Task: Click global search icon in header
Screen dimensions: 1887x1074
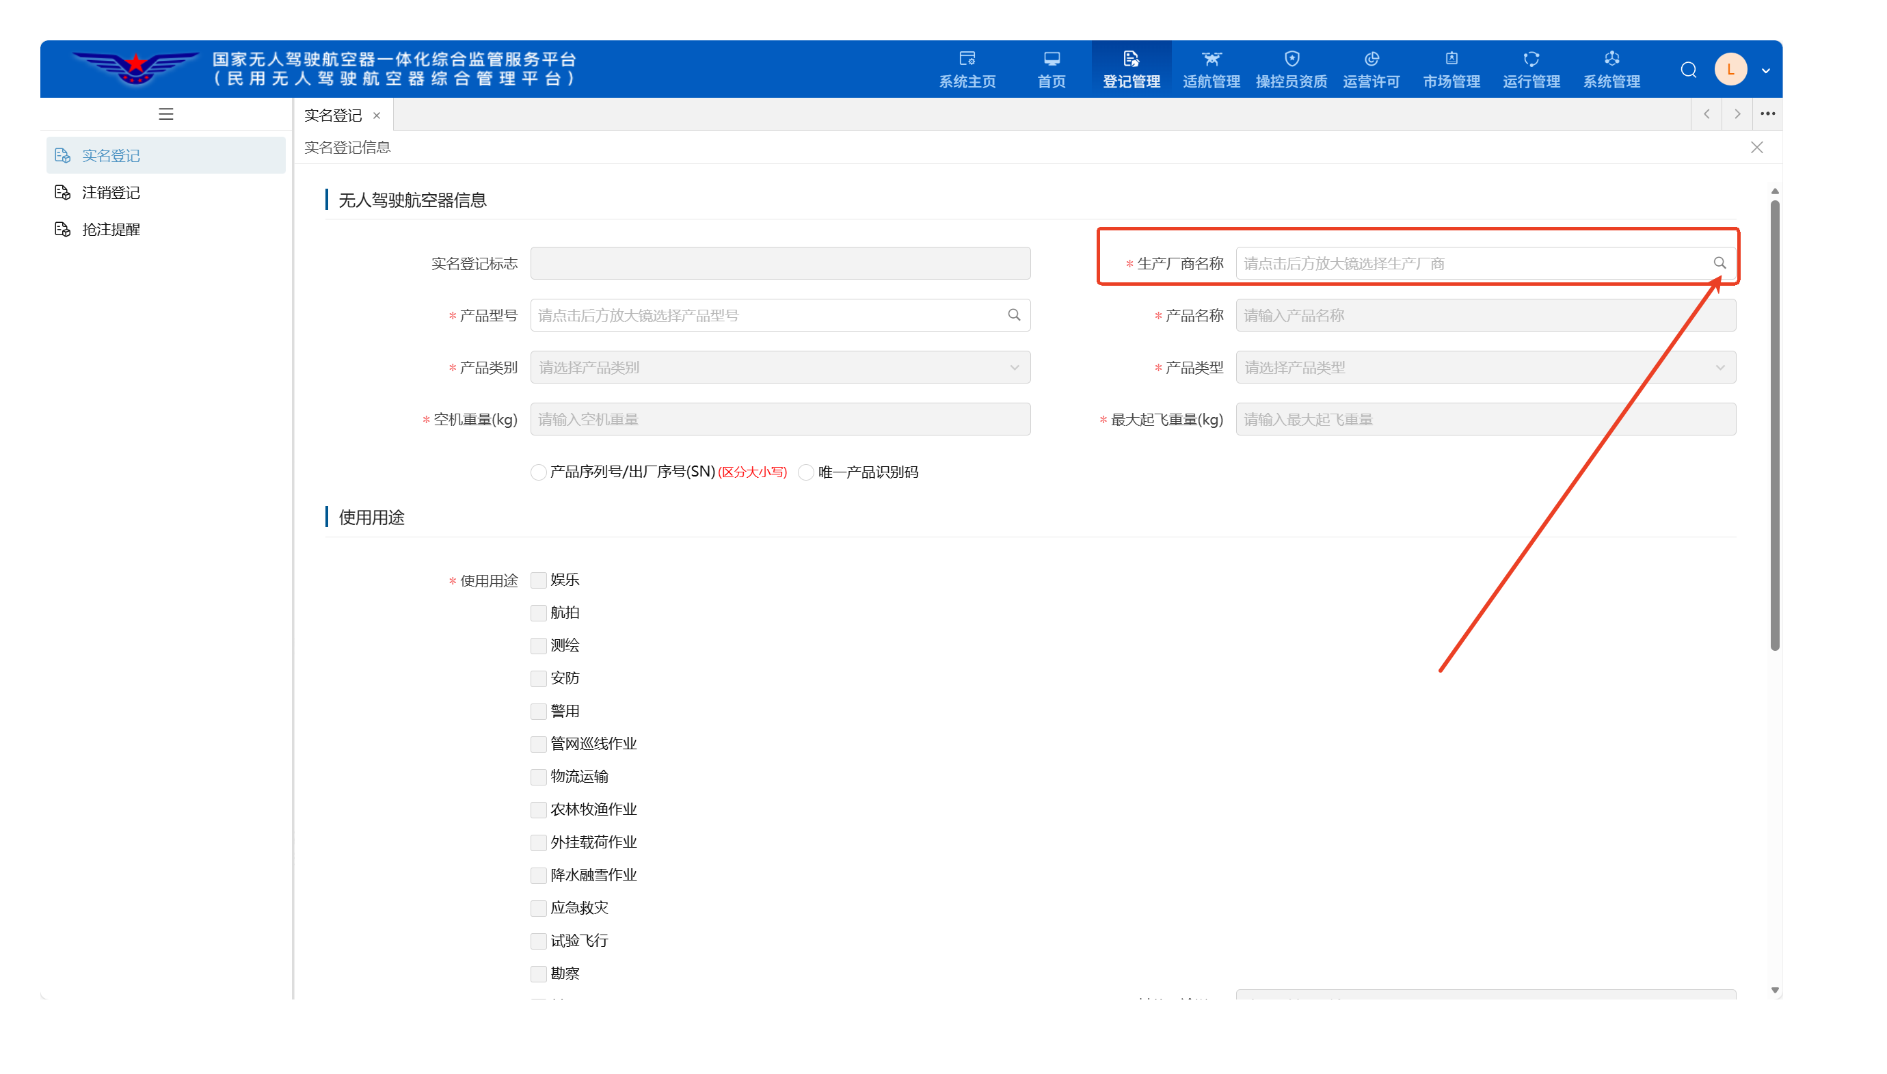Action: click(x=1688, y=70)
